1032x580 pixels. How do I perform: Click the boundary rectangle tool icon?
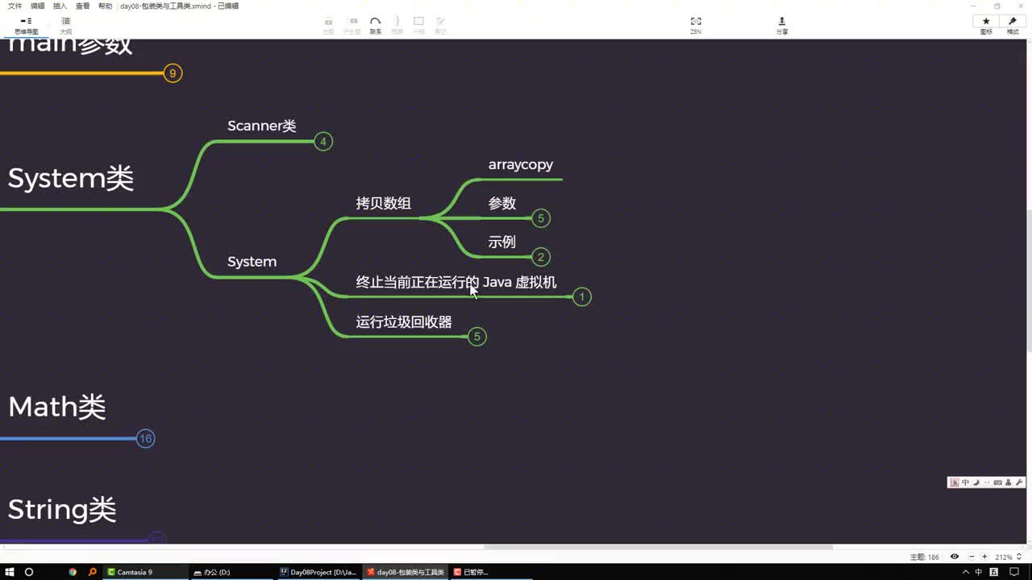pos(418,25)
